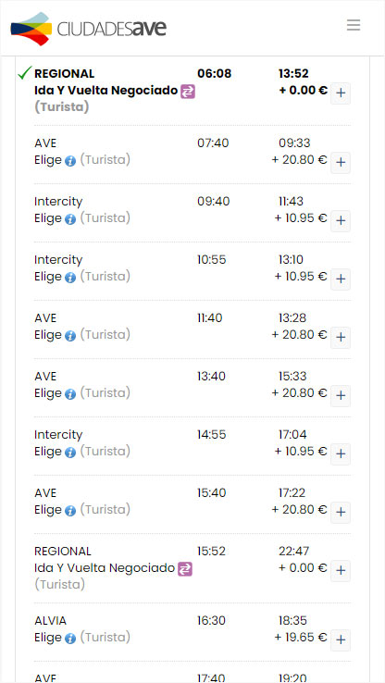
Task: Select the 09:40 Intercity train
Action: 192,213
